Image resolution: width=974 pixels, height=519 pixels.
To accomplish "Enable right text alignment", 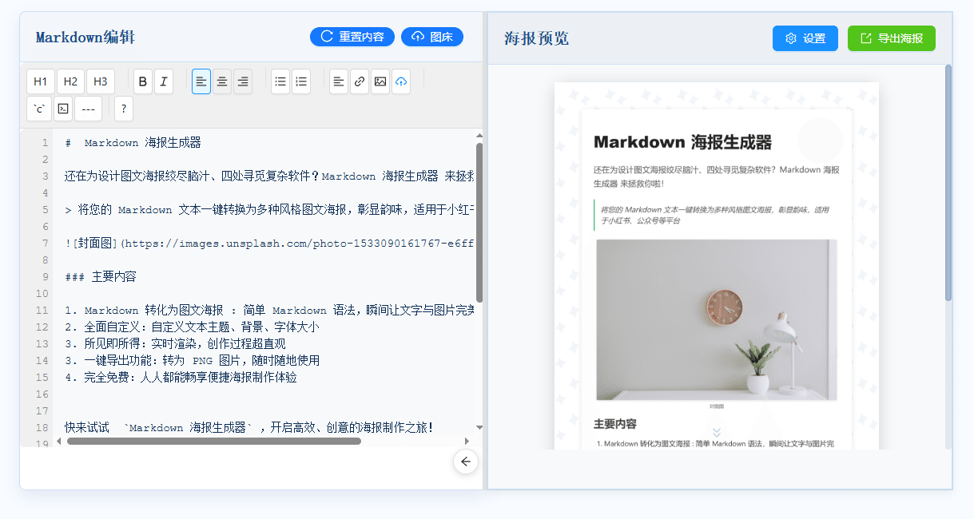I will click(x=243, y=81).
